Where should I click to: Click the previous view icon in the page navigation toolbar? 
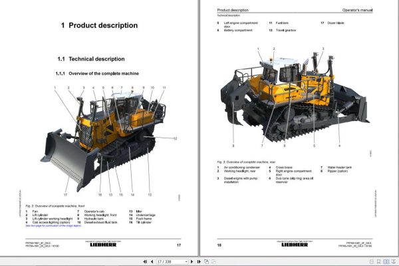[x=206, y=261]
